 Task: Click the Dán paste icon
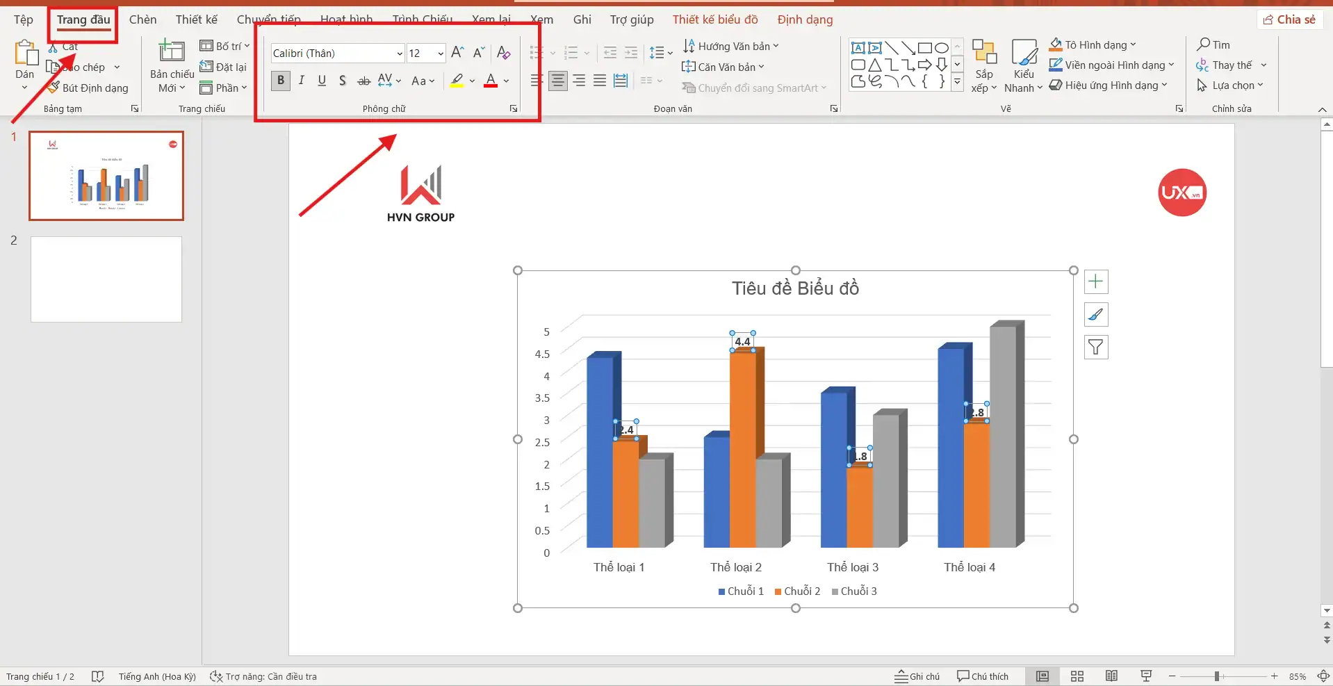25,53
